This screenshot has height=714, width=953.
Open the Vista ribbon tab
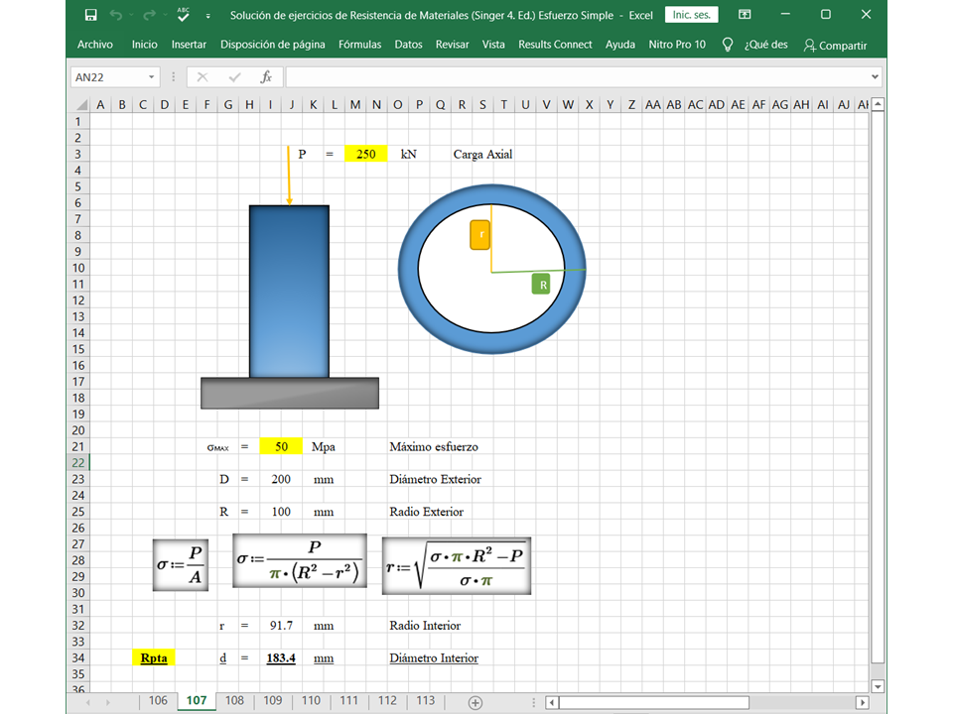point(493,45)
